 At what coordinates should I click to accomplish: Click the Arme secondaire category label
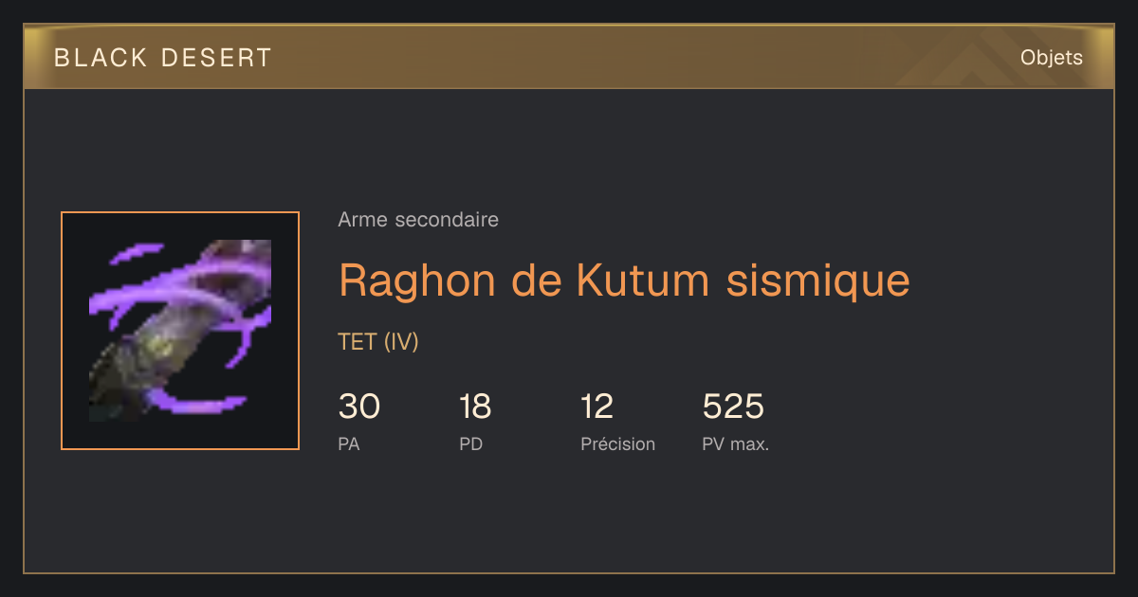pos(418,220)
